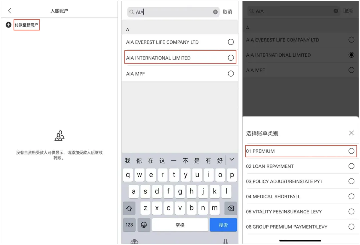Tap the plus icon beside 付款至新商户
This screenshot has width=360, height=245.
point(8,25)
